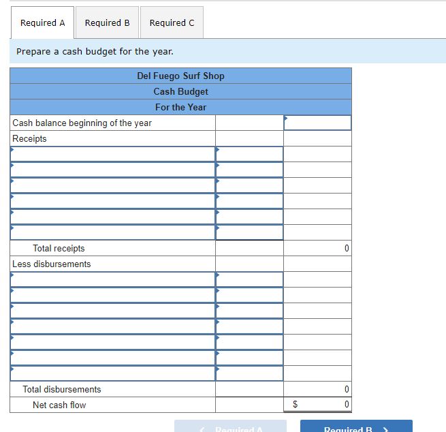The image size is (446, 432).
Task: Open the third disbursements label dropdown
Action: click(x=112, y=311)
